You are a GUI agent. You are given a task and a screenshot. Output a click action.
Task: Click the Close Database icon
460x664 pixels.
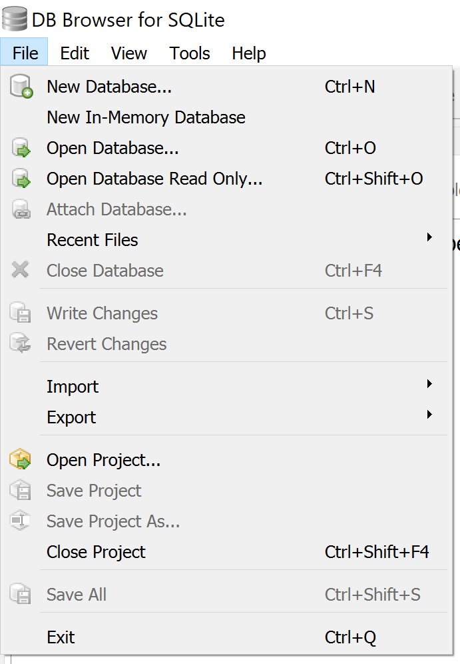pyautogui.click(x=20, y=271)
